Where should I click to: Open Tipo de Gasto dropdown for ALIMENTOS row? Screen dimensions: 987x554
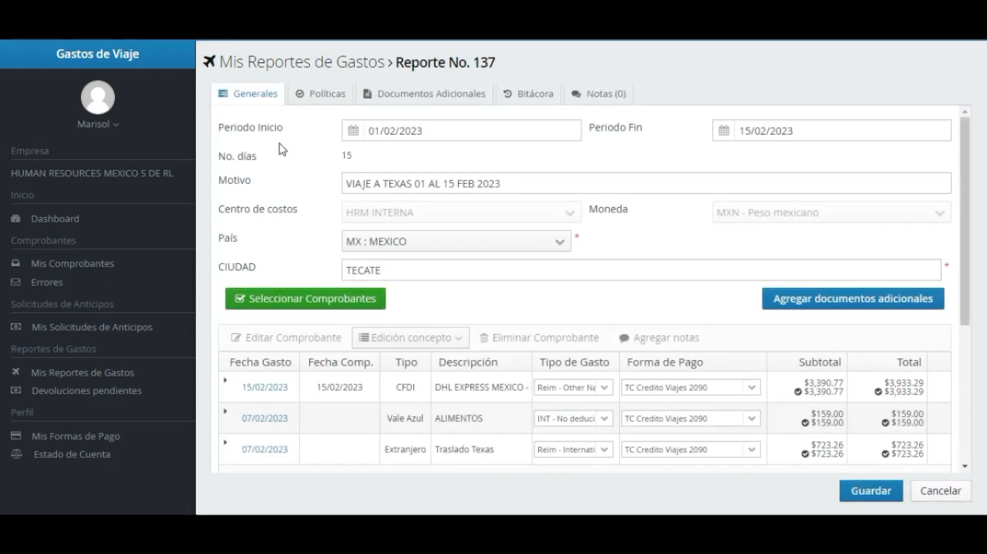[573, 418]
